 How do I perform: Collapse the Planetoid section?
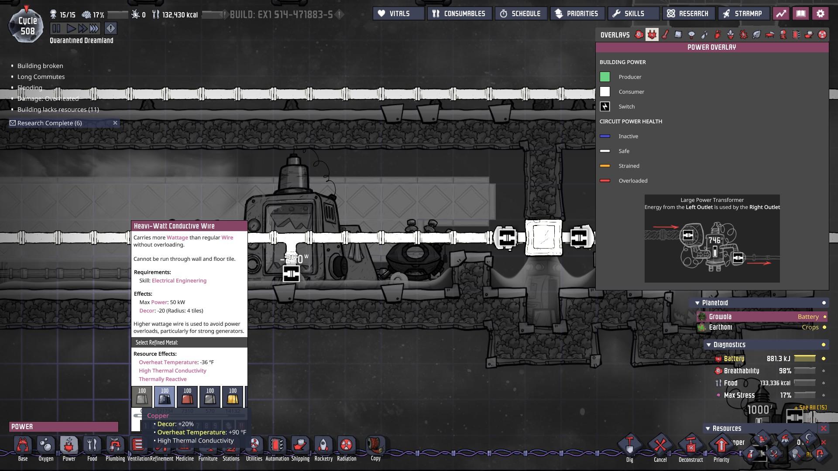tap(697, 303)
